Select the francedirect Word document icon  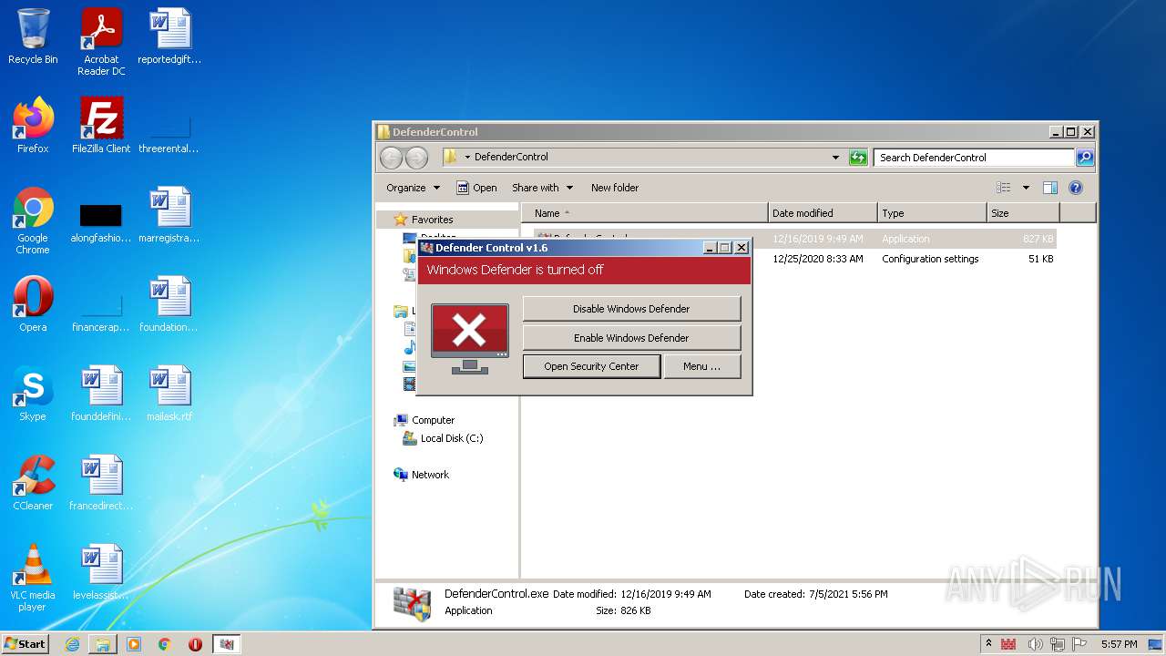(x=101, y=482)
